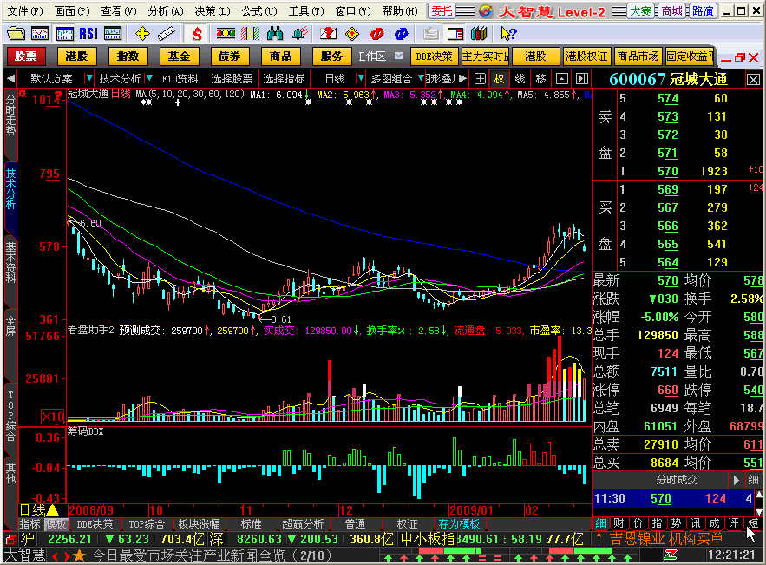This screenshot has height=565, width=766.
Task: Click the chart question mark icon
Action: click(328, 33)
